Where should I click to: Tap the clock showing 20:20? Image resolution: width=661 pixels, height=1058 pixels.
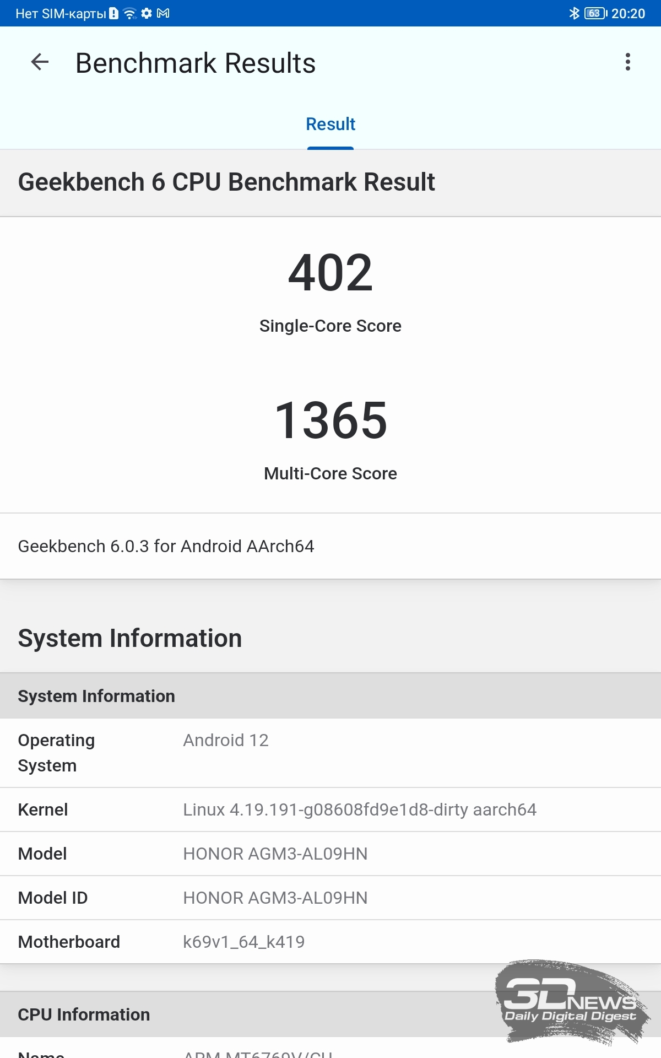(629, 13)
